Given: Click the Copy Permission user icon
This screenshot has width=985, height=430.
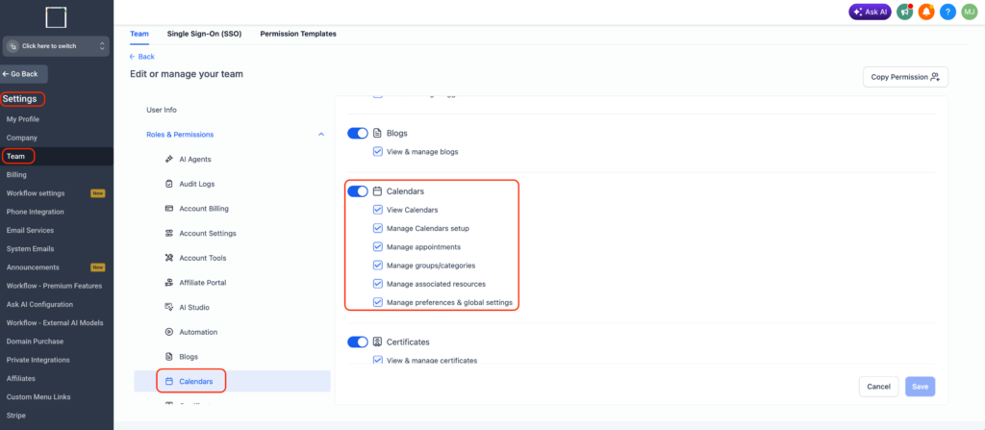Looking at the screenshot, I should point(935,77).
